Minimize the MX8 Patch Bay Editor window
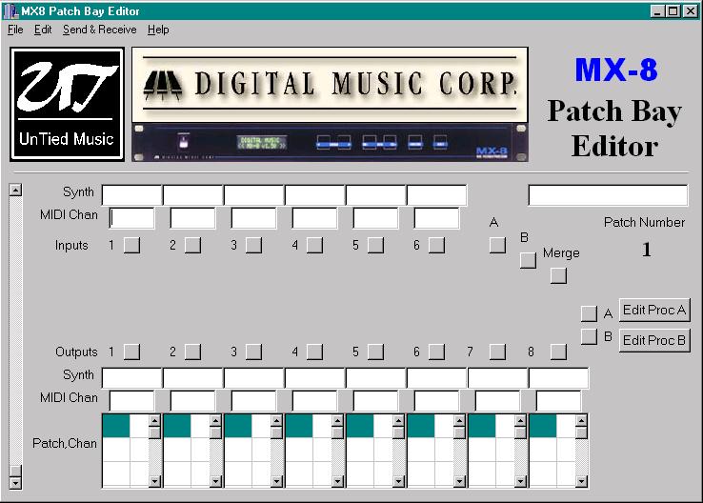This screenshot has height=503, width=703. tap(657, 10)
